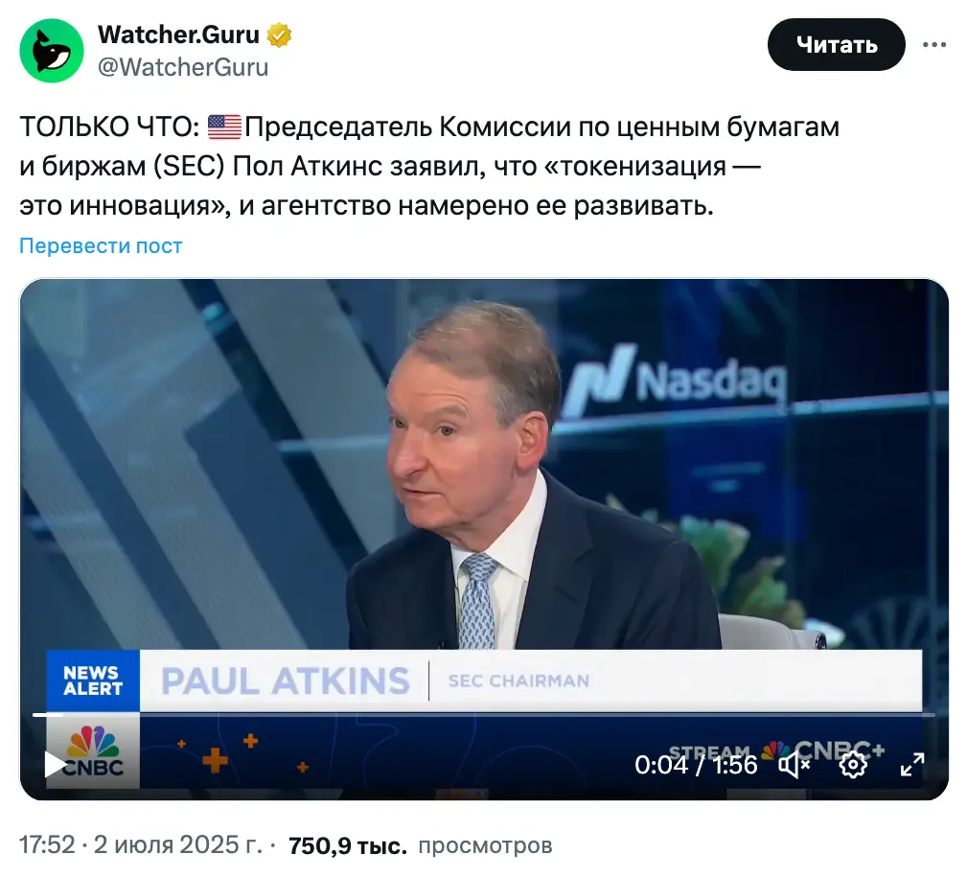Click the US flag emoji in the post
Image resolution: width=967 pixels, height=877 pixels.
tap(224, 127)
